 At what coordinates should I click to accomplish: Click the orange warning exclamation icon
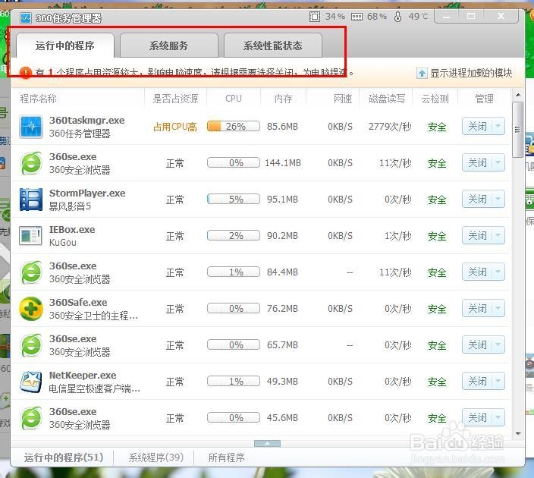26,72
